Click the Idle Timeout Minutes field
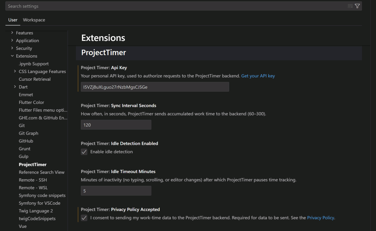Image resolution: width=376 pixels, height=231 pixels. coord(116,191)
